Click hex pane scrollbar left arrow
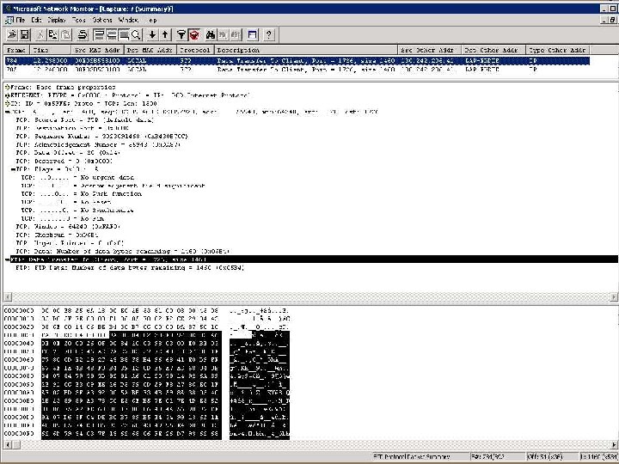Viewport: 619px width, 464px height. (8, 445)
